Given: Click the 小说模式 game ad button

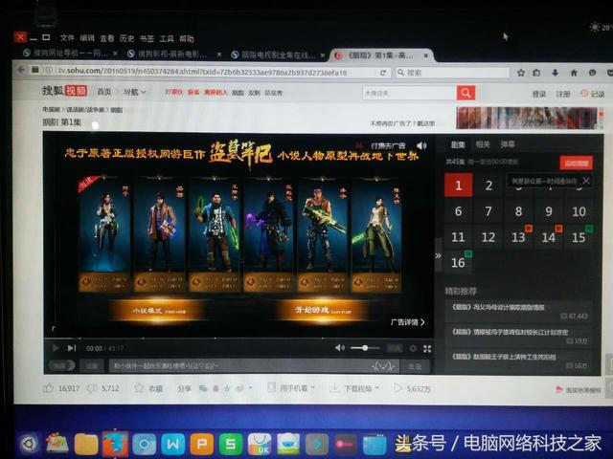Looking at the screenshot, I should click(159, 311).
